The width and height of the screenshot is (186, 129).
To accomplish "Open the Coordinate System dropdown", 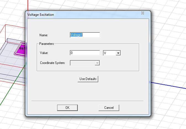I will pos(85,63).
